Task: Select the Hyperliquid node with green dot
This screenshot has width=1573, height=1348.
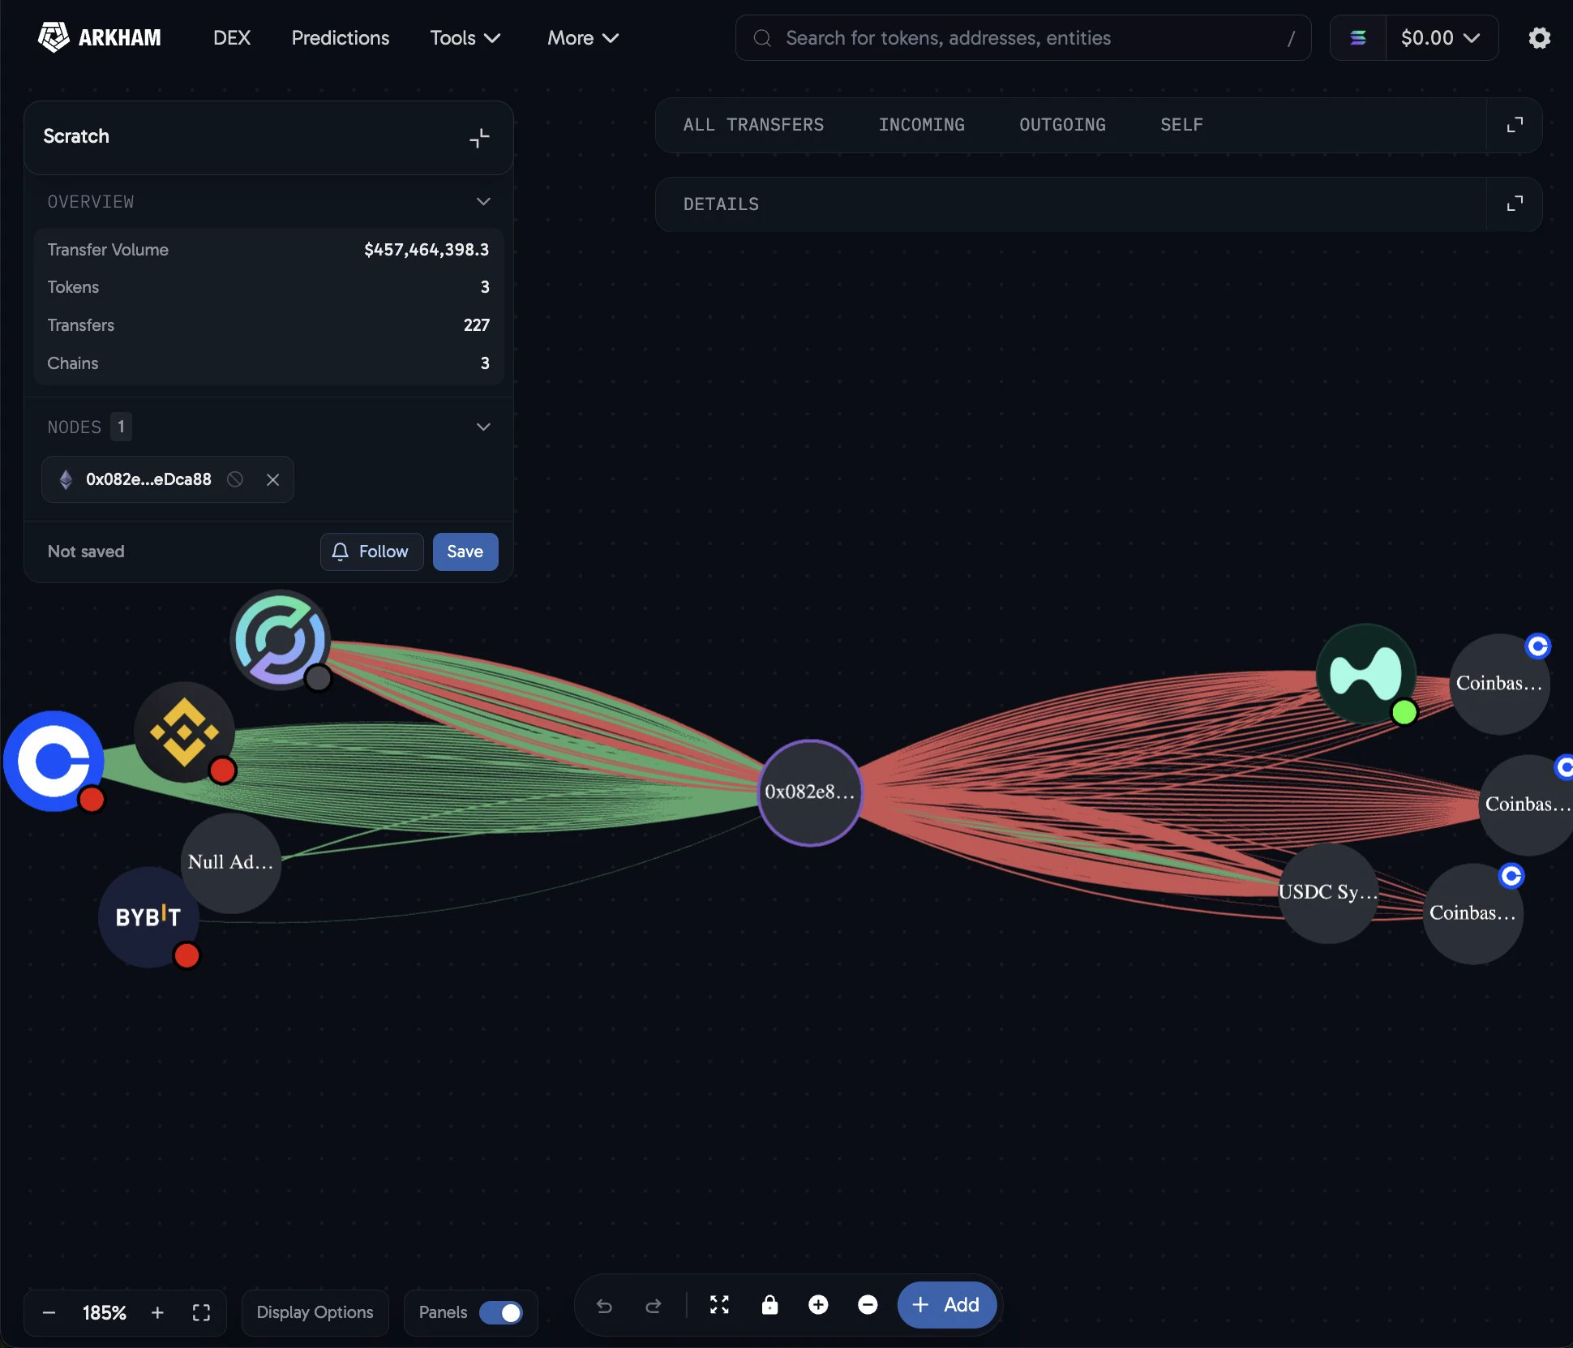Action: tap(1366, 673)
